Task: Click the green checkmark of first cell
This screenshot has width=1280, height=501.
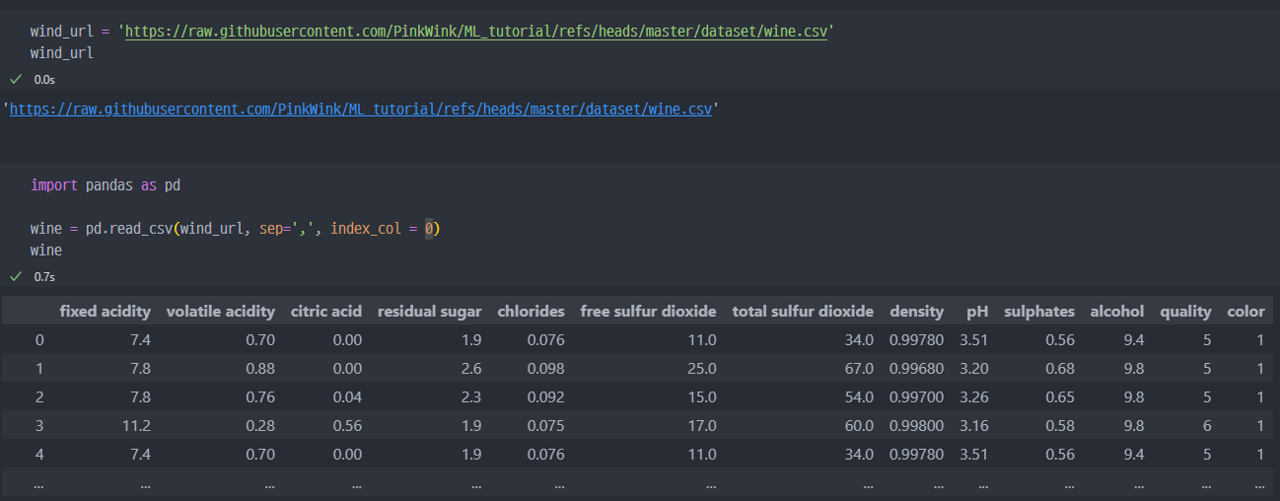Action: [x=16, y=78]
